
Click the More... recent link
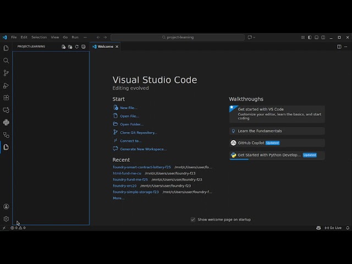pyautogui.click(x=119, y=198)
